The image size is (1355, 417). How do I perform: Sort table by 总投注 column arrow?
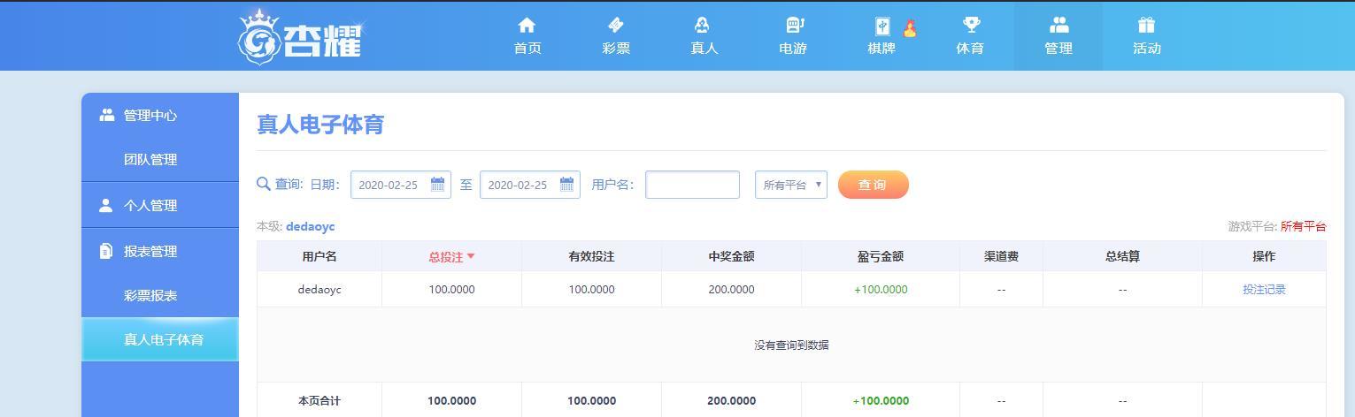point(471,257)
